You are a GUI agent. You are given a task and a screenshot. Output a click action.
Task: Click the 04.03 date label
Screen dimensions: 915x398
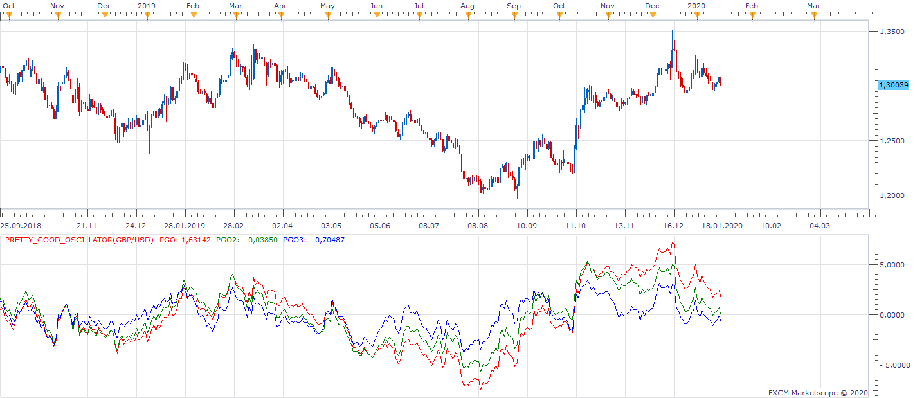(820, 226)
